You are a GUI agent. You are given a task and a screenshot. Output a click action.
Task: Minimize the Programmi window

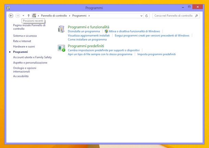pyautogui.click(x=183, y=7)
